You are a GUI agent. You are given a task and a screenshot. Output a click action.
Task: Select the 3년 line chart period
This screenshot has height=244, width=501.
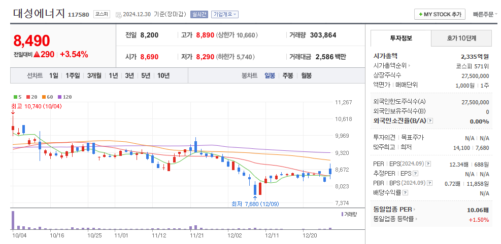coord(129,76)
